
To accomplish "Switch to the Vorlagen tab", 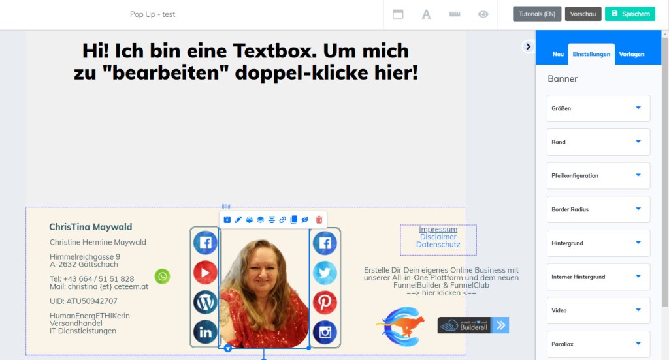I will click(631, 54).
